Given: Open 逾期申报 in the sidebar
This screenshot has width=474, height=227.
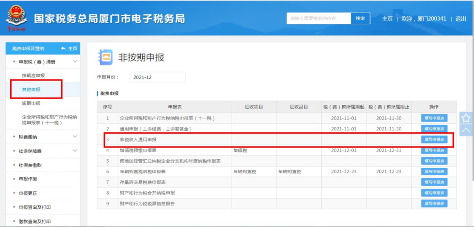Looking at the screenshot, I should (31, 103).
